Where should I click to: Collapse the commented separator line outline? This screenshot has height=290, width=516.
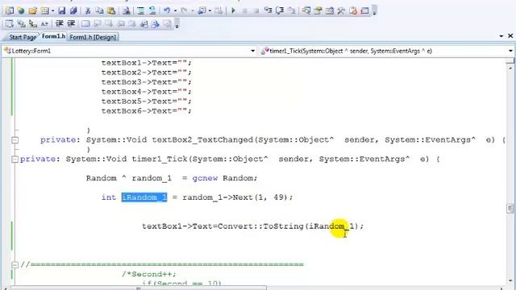click(x=15, y=264)
